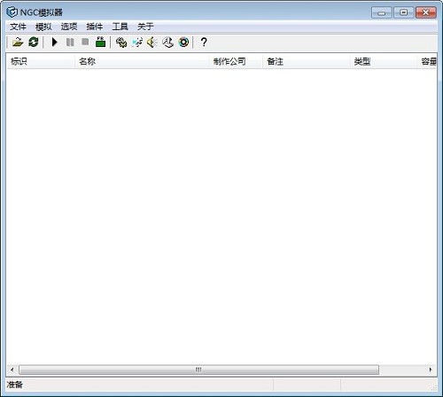Open the 插件 menu
Screen dimensions: 443x397
click(x=95, y=27)
